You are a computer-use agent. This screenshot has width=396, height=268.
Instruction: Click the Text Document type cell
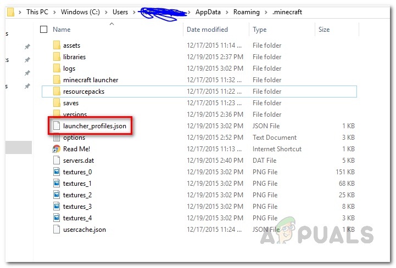pyautogui.click(x=275, y=138)
